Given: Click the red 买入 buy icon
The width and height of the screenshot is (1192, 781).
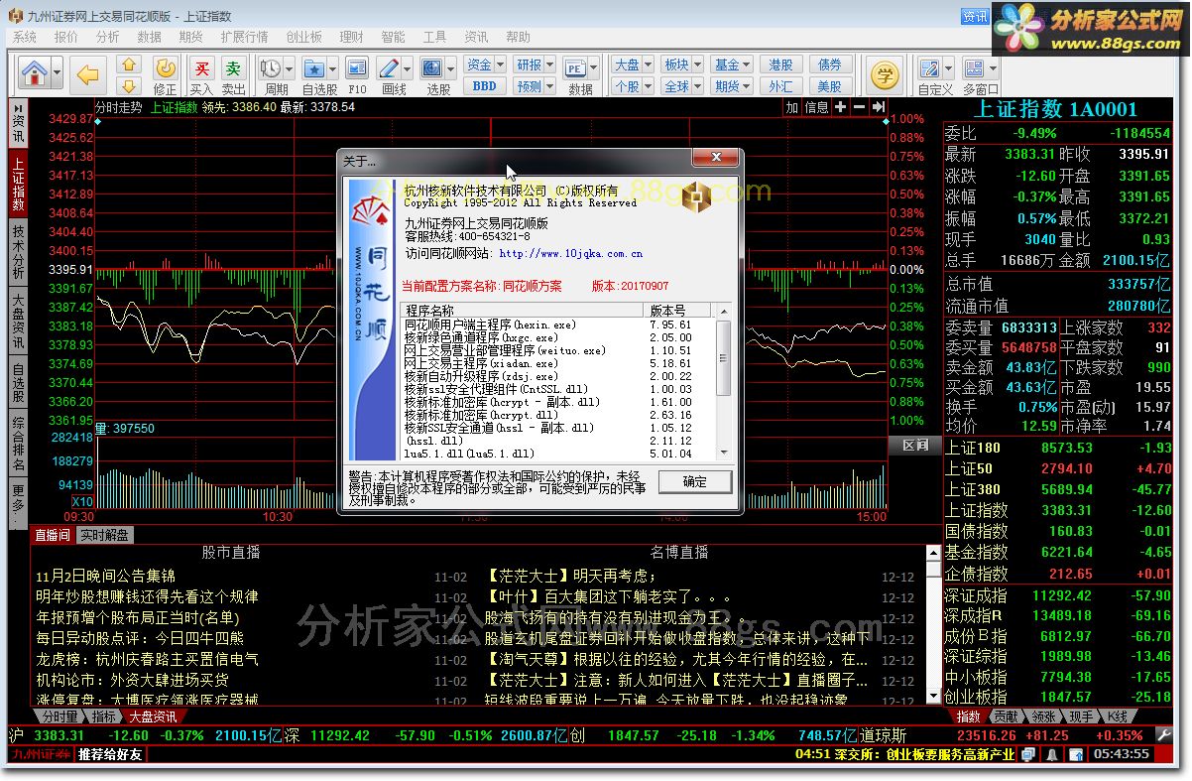Looking at the screenshot, I should click(x=202, y=67).
